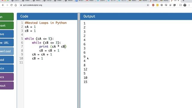Open the red adblock extension icon
This screenshot has width=192, height=108.
(153, 5)
